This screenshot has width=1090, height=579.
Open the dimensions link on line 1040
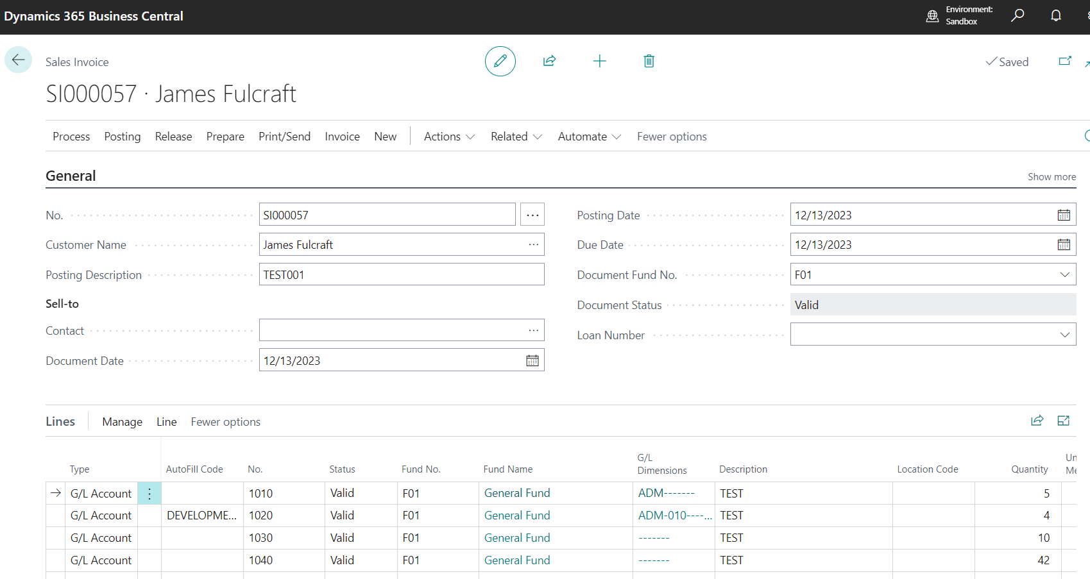coord(654,560)
